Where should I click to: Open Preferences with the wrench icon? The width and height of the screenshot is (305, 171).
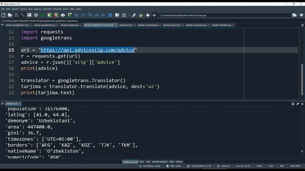point(134,15)
